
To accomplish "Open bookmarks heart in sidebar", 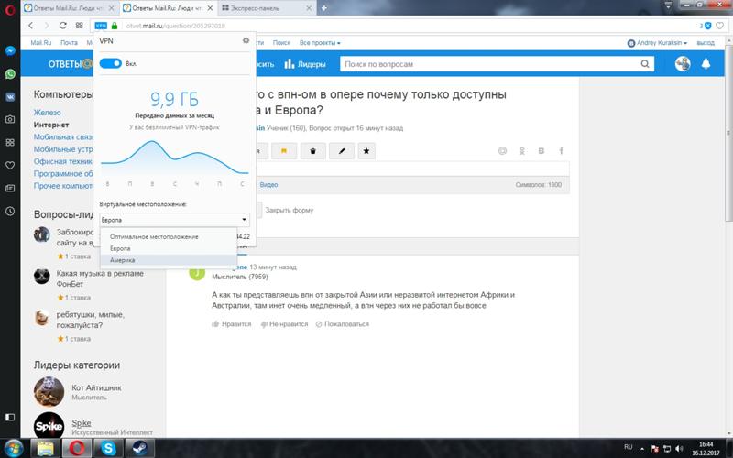I will (x=10, y=165).
